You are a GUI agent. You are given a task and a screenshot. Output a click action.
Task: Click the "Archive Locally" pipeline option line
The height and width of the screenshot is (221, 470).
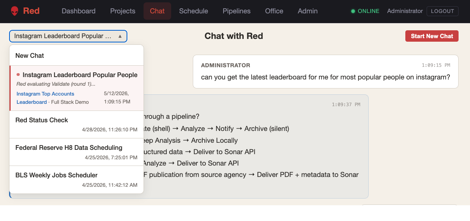[190, 140]
